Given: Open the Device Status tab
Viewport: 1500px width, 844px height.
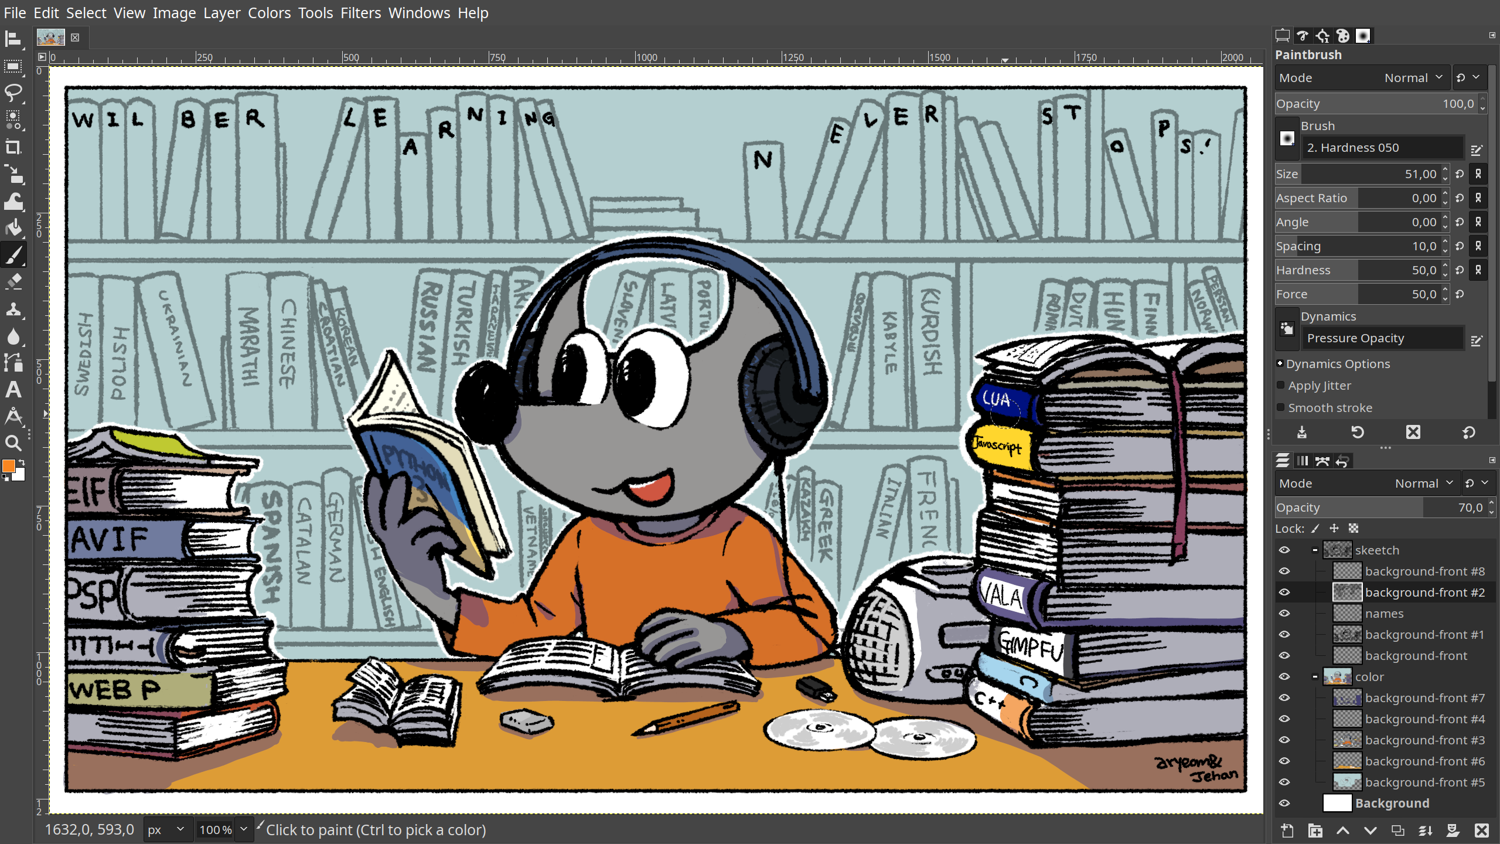Looking at the screenshot, I should coord(1303,36).
